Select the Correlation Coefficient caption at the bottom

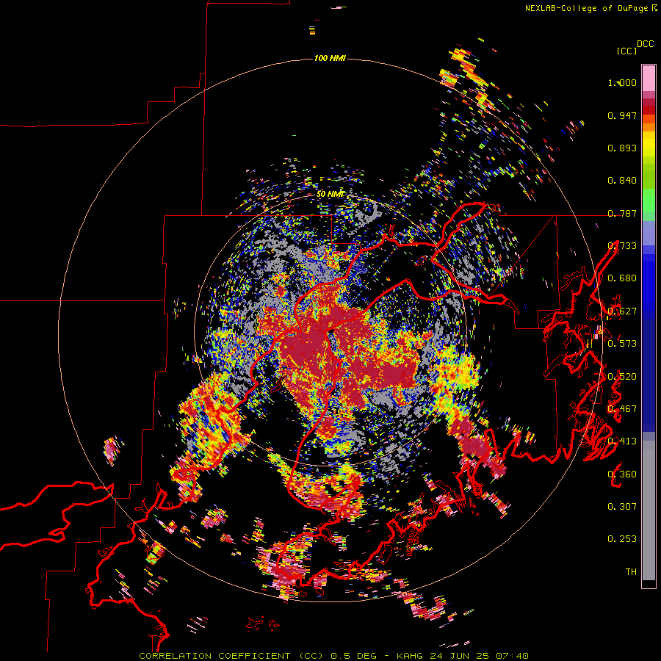(333, 656)
